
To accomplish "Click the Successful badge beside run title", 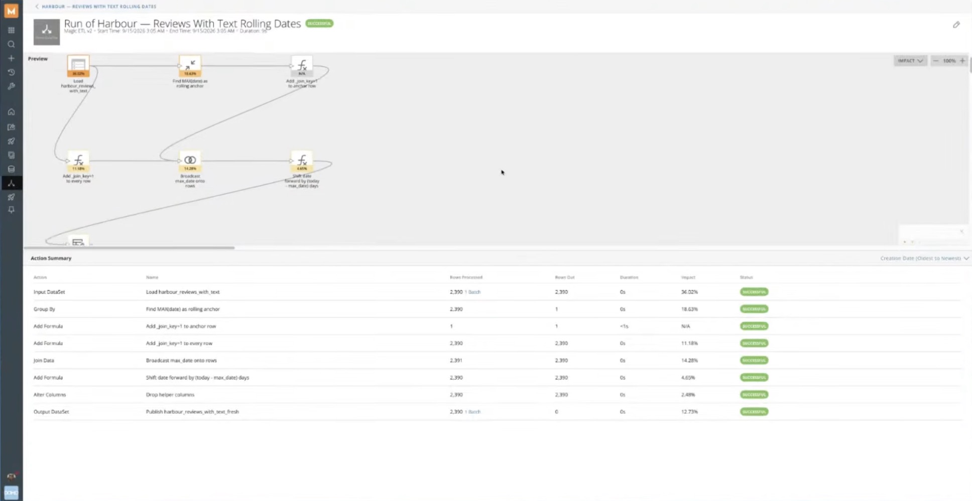I will (319, 23).
